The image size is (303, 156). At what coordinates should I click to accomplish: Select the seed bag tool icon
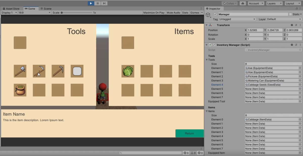pos(20,90)
